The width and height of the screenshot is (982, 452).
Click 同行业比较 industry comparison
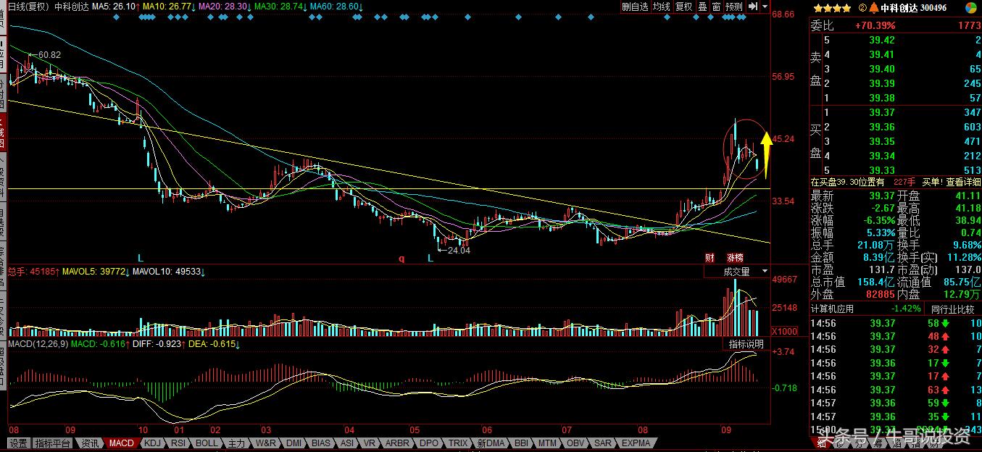(952, 309)
